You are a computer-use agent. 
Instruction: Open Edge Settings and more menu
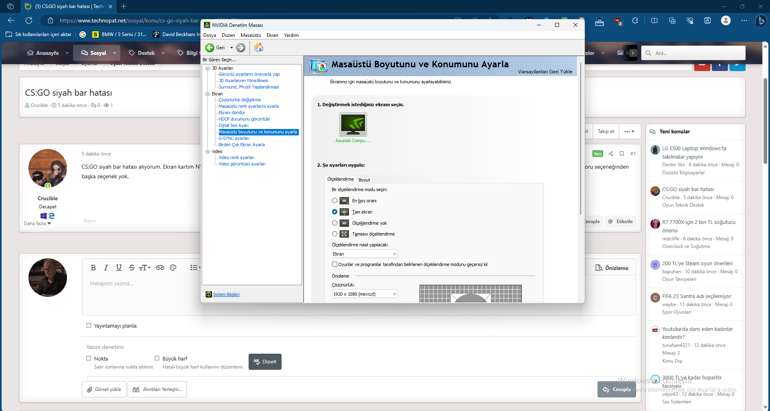(x=744, y=20)
